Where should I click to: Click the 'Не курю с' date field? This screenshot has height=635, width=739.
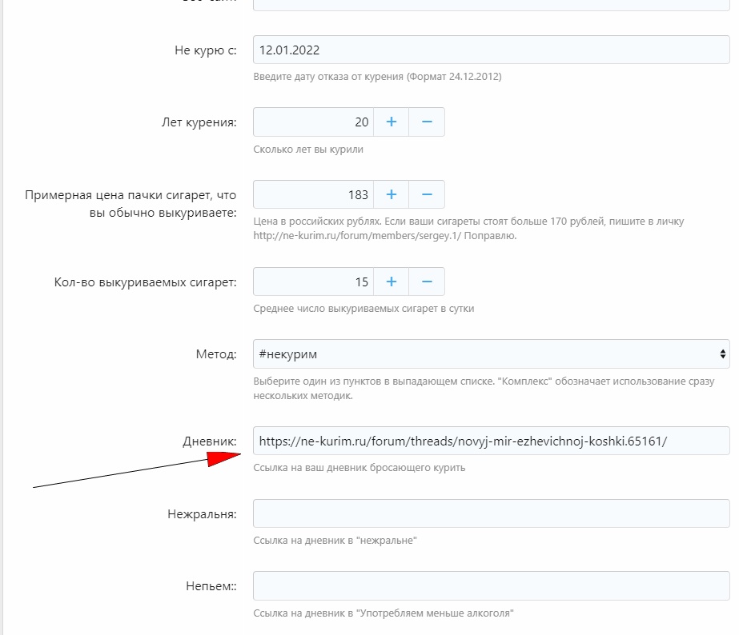[x=491, y=50]
